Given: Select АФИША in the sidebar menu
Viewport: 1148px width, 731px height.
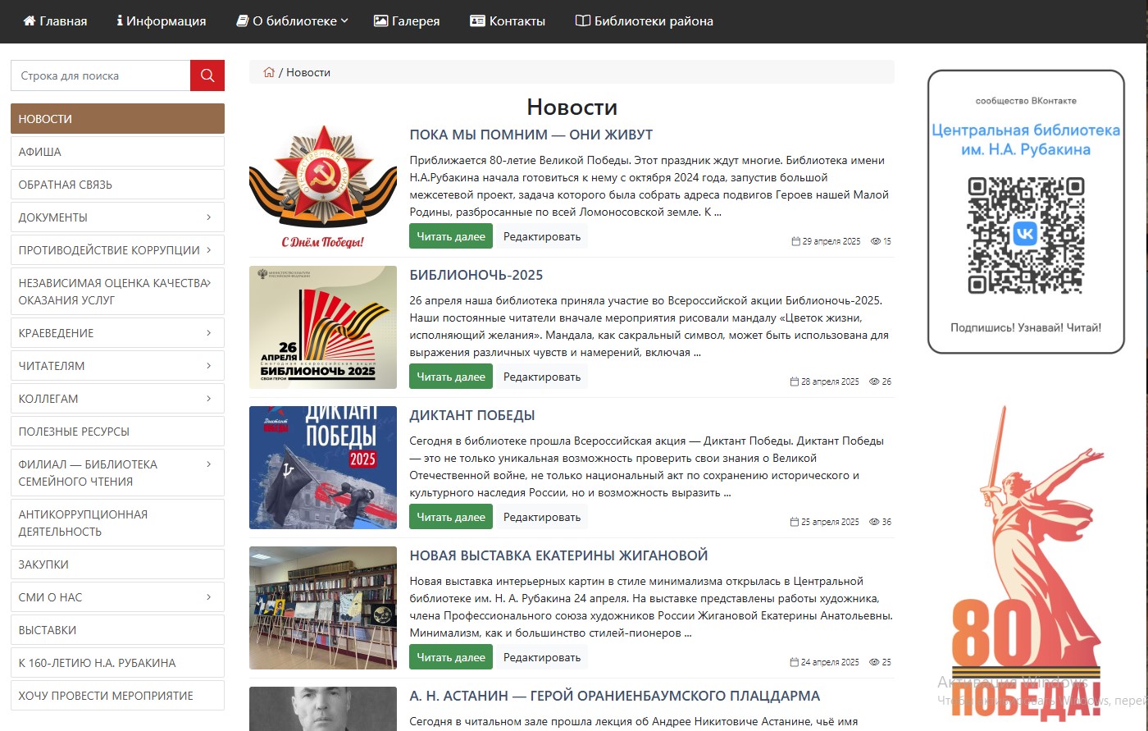Looking at the screenshot, I should point(117,152).
